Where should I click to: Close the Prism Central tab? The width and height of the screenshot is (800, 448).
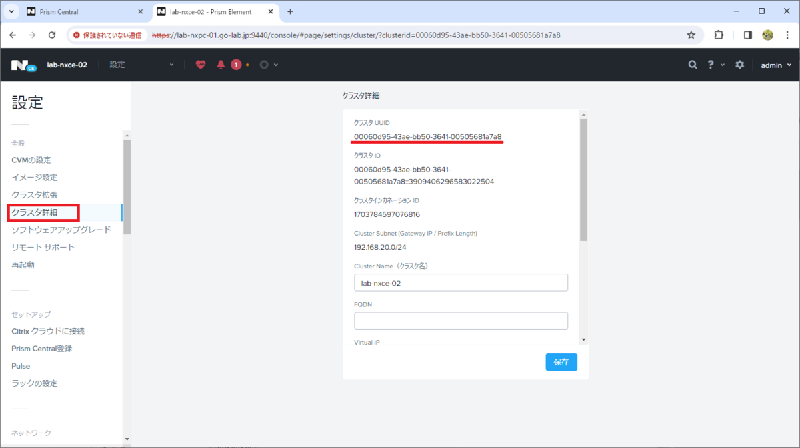pyautogui.click(x=140, y=12)
